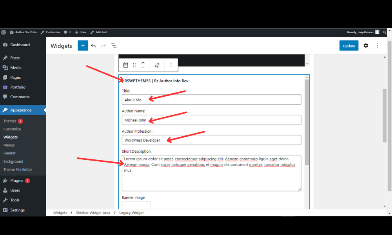Screen dimensions: 392x235
Task: Click the Author Profession field
Action: (212, 140)
